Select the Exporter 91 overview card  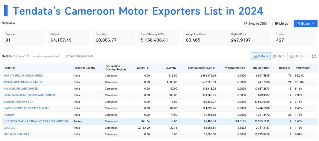tap(23, 38)
